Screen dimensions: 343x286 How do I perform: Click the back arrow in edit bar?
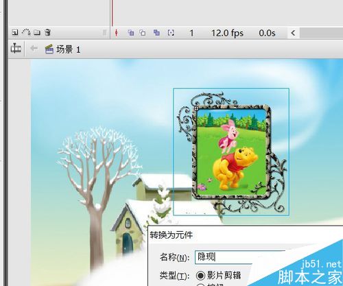[x=34, y=49]
